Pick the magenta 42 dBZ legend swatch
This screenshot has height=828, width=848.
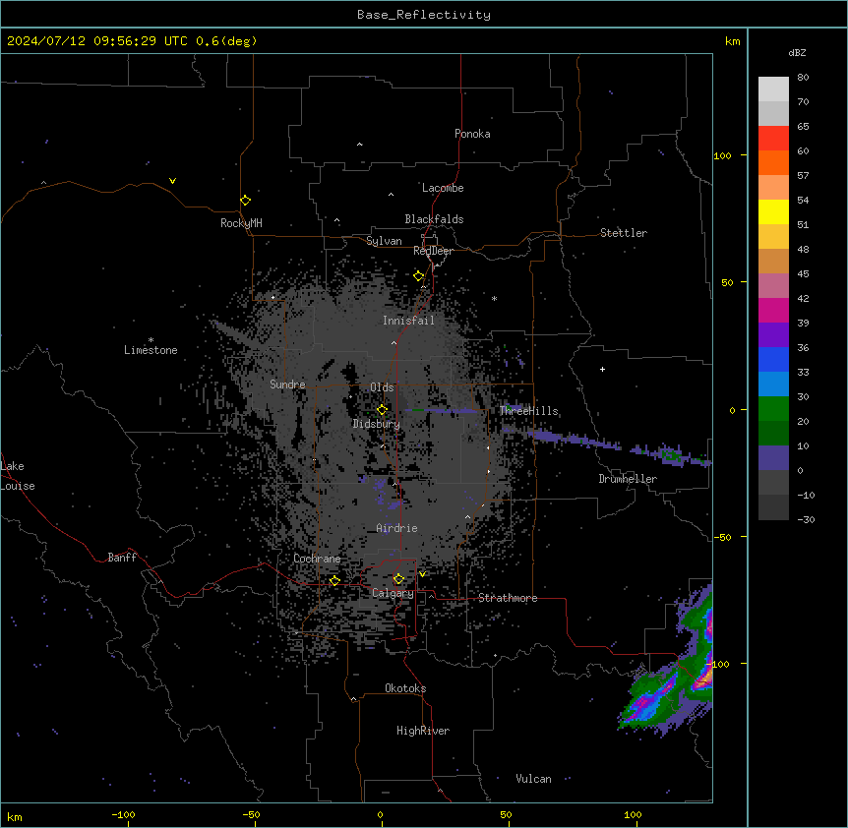tap(773, 310)
